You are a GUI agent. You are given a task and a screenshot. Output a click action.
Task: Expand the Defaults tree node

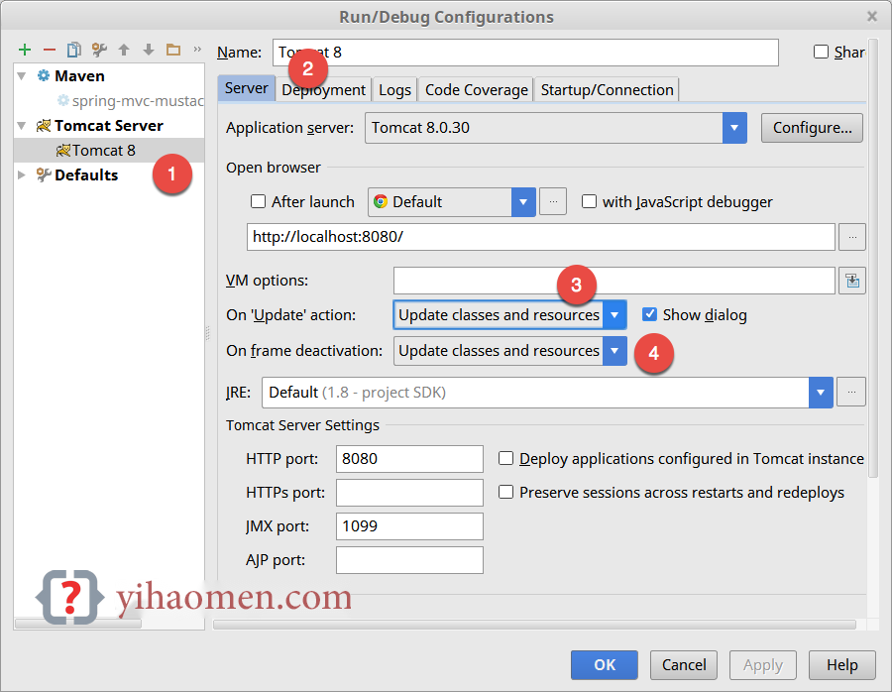pyautogui.click(x=22, y=174)
